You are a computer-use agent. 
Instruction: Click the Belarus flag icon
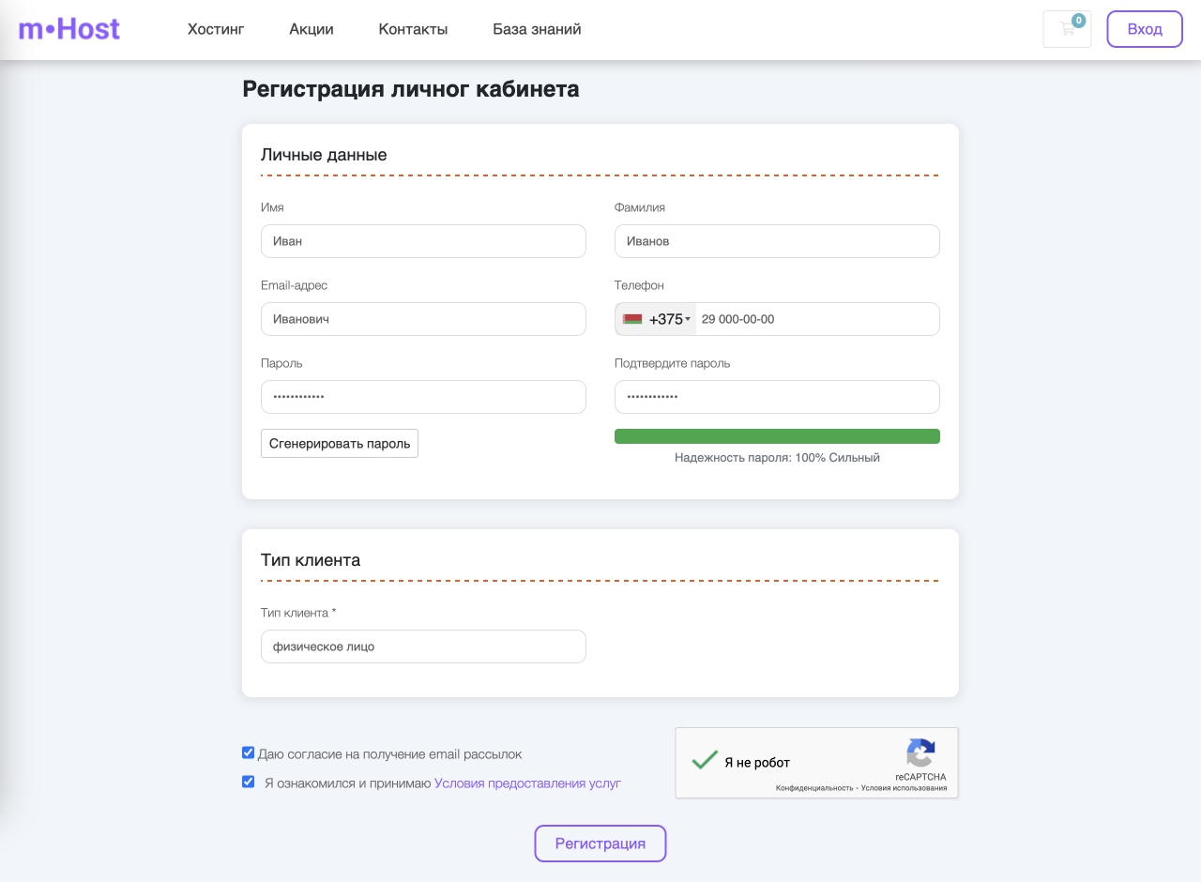632,319
